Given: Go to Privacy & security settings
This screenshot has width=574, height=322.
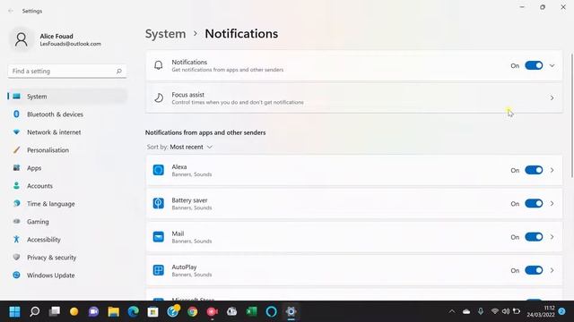Looking at the screenshot, I should (x=67, y=258).
